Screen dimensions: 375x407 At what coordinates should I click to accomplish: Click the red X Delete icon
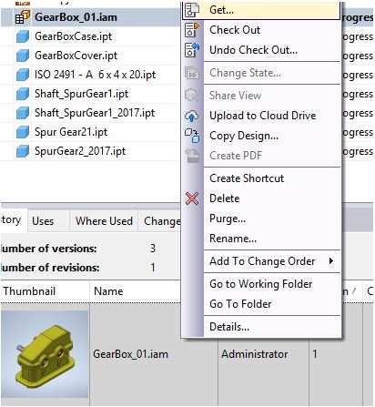(x=192, y=198)
